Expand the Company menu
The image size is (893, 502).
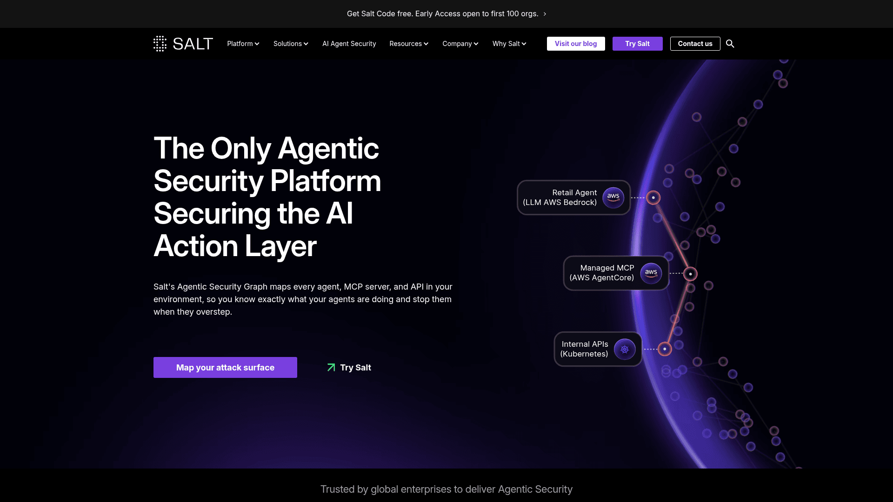point(460,44)
